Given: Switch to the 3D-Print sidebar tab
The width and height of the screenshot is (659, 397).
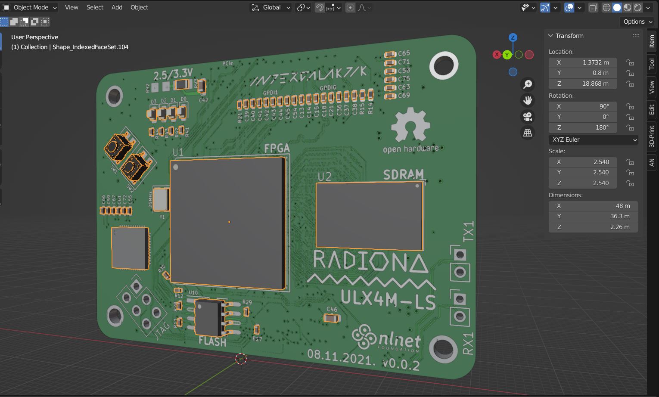Looking at the screenshot, I should pyautogui.click(x=652, y=136).
